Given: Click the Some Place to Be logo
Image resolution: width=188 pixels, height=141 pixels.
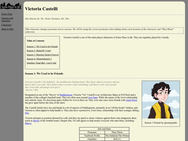Looking at the screenshot, I should (11, 6).
